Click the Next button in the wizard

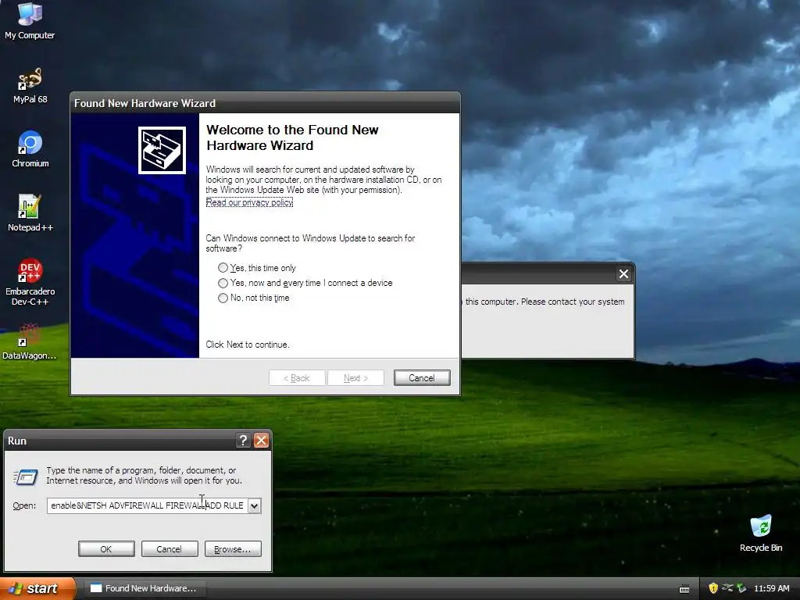coord(355,378)
